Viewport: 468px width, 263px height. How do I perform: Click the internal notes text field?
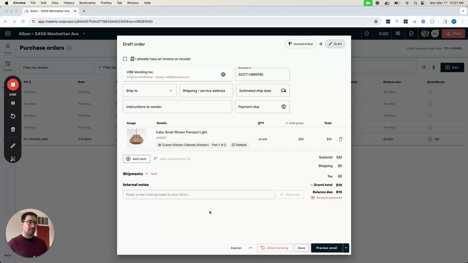pyautogui.click(x=199, y=194)
